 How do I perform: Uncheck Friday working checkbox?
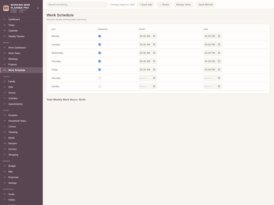point(100,69)
